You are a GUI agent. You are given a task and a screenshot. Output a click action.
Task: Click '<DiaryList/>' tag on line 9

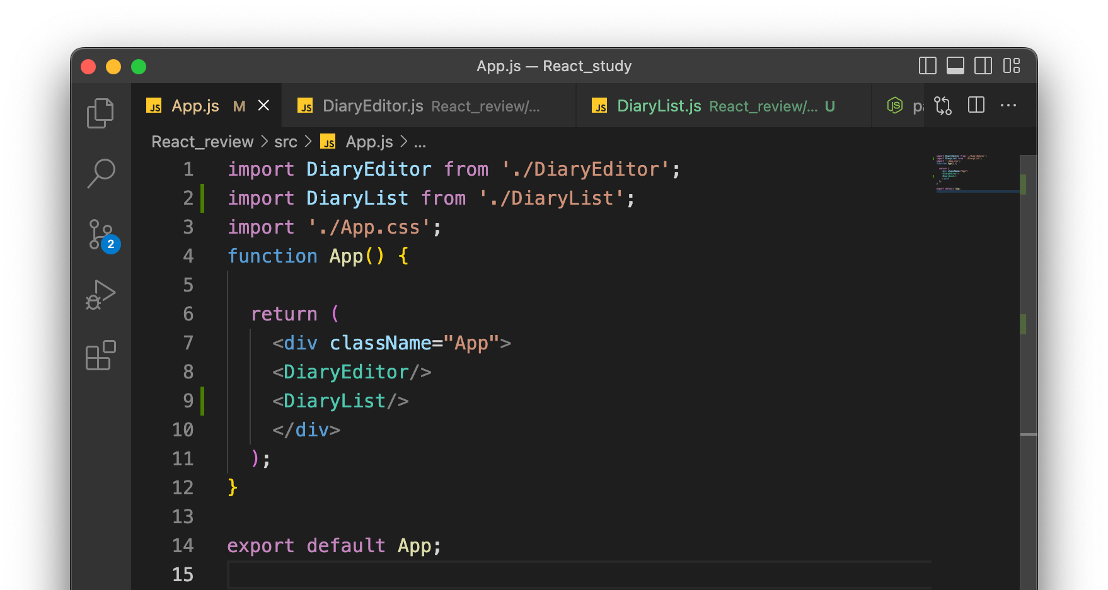(x=340, y=400)
